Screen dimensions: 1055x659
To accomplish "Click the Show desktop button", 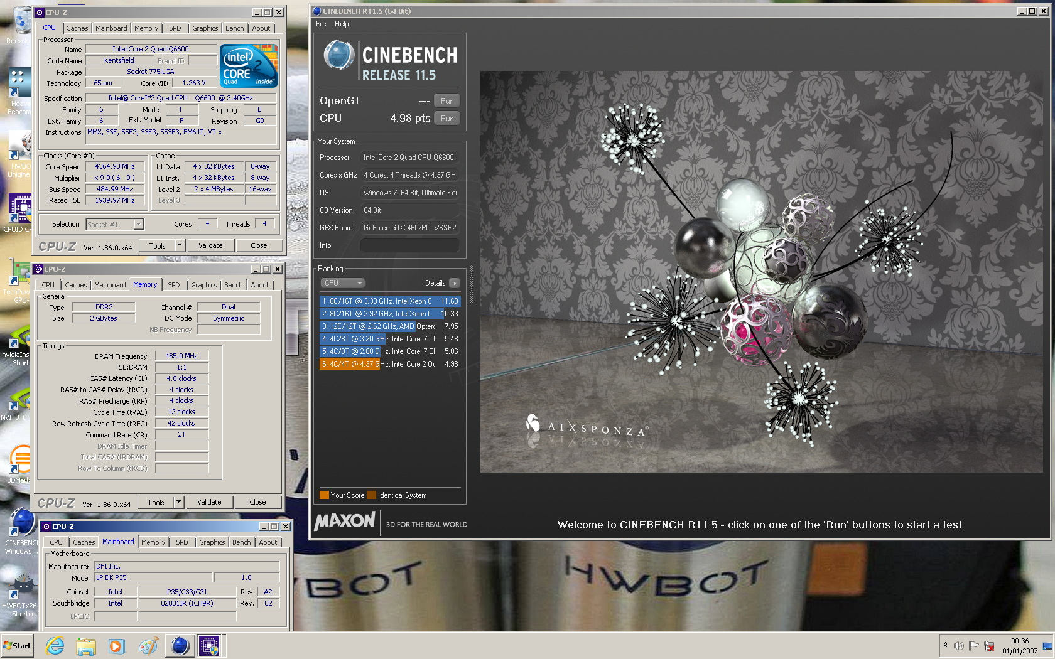I will click(1047, 646).
